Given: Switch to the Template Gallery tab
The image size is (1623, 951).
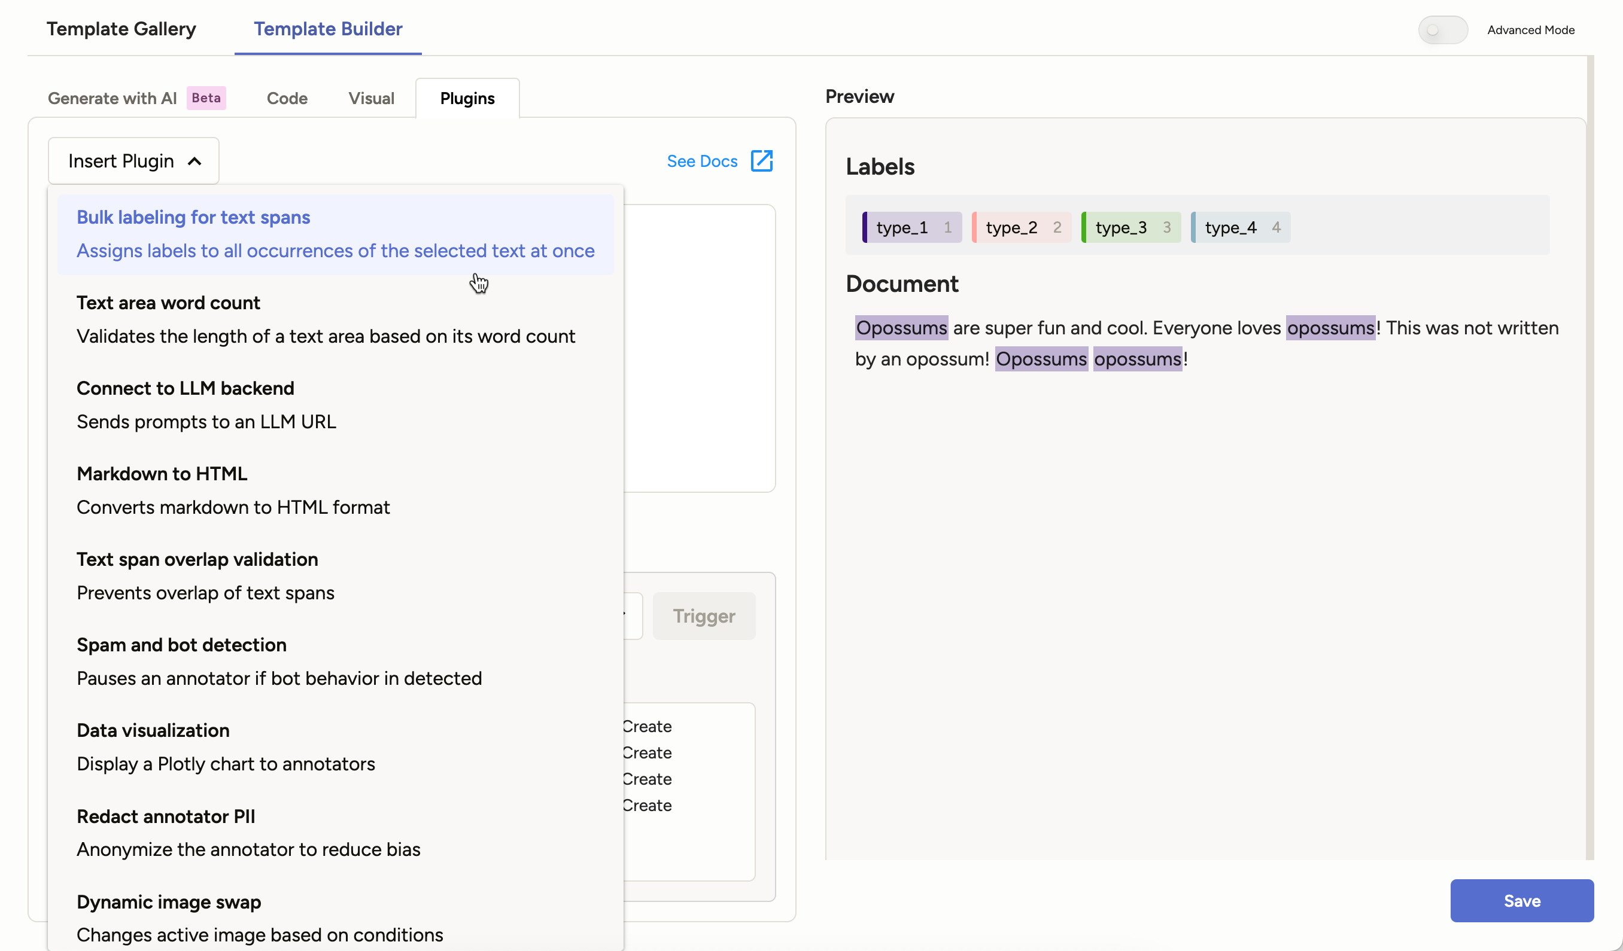Looking at the screenshot, I should click(x=121, y=29).
